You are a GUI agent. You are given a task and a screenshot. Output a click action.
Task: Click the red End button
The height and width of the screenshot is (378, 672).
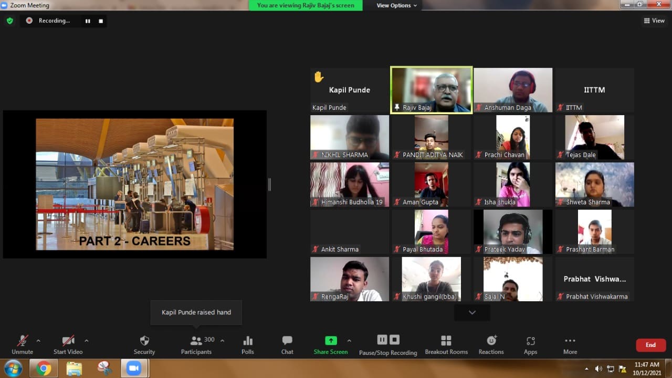(x=651, y=345)
